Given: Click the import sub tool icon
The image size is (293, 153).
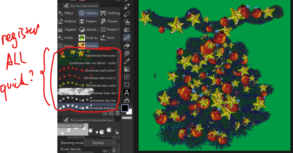Looking at the screenshot, I should 105,113.
